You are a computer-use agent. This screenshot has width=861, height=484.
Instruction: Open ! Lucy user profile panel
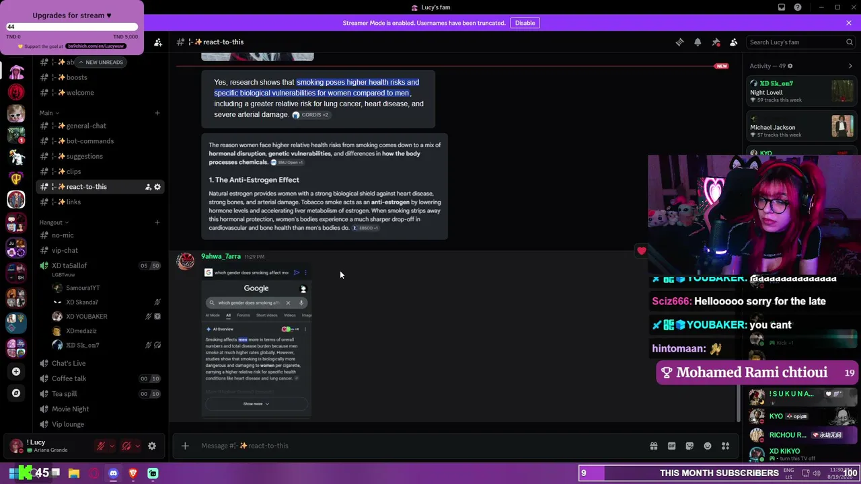[48, 446]
